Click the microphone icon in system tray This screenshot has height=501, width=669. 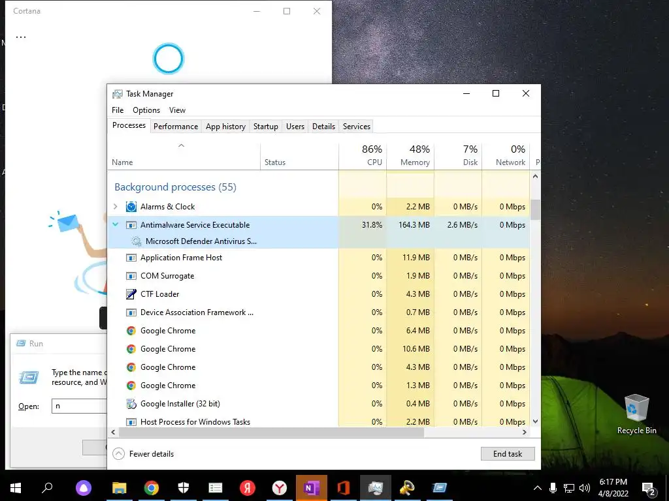coord(553,488)
